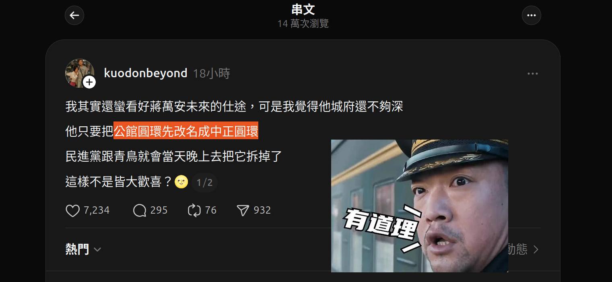Visit the kuodonbeyond username link
Image resolution: width=612 pixels, height=282 pixels.
point(146,73)
